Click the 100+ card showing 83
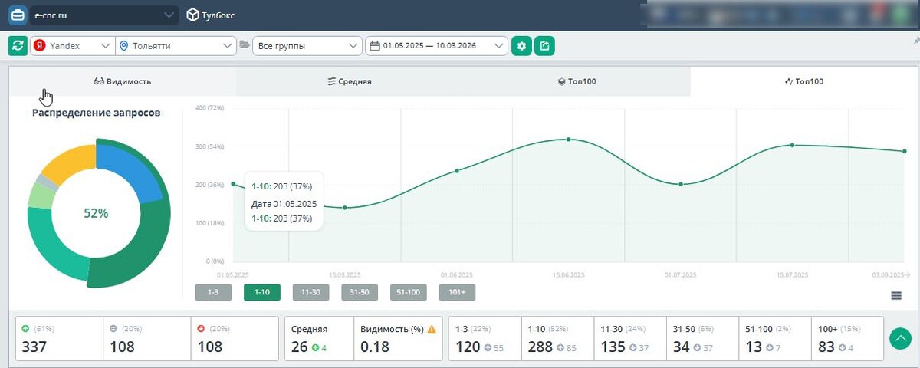The image size is (920, 368). 847,338
